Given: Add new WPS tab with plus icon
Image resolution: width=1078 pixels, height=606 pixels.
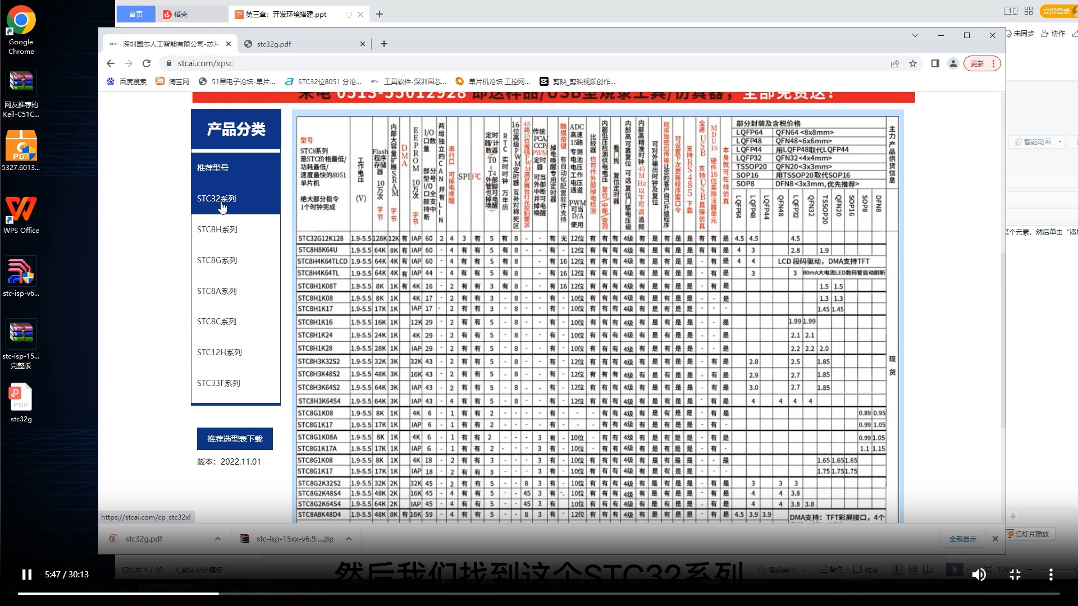Looking at the screenshot, I should click(x=380, y=14).
